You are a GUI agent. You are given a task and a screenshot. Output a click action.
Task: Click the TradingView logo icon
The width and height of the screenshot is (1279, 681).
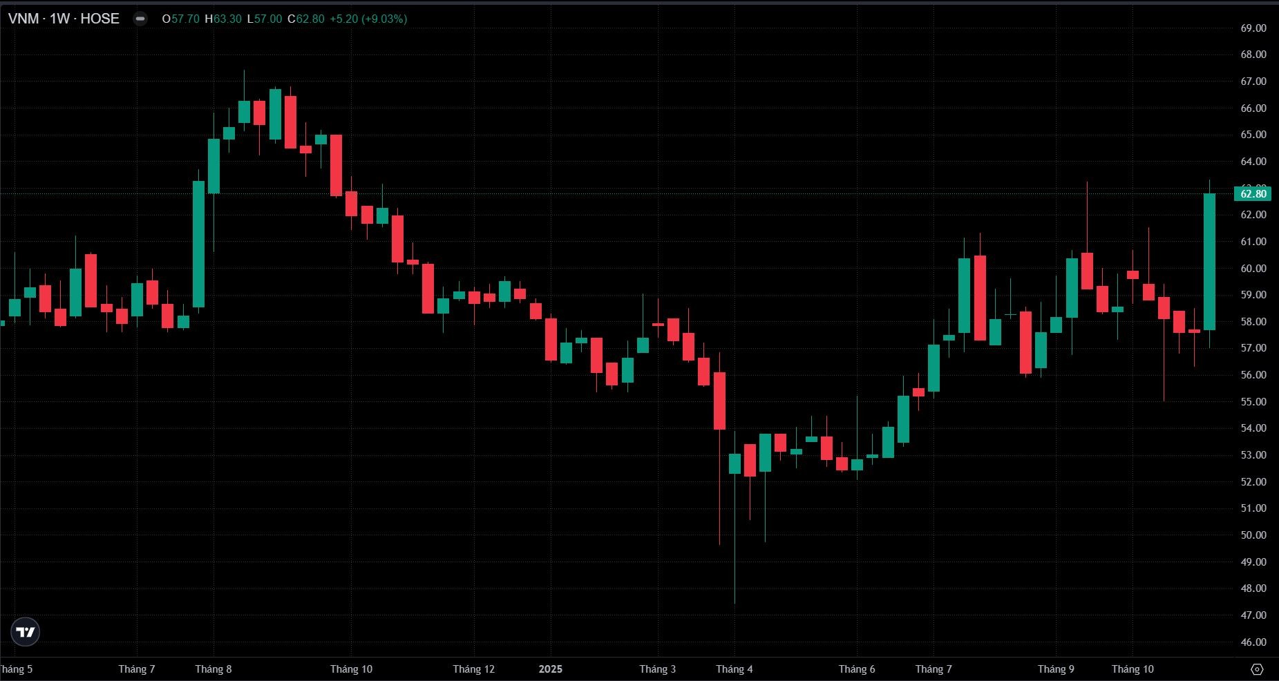coord(26,632)
